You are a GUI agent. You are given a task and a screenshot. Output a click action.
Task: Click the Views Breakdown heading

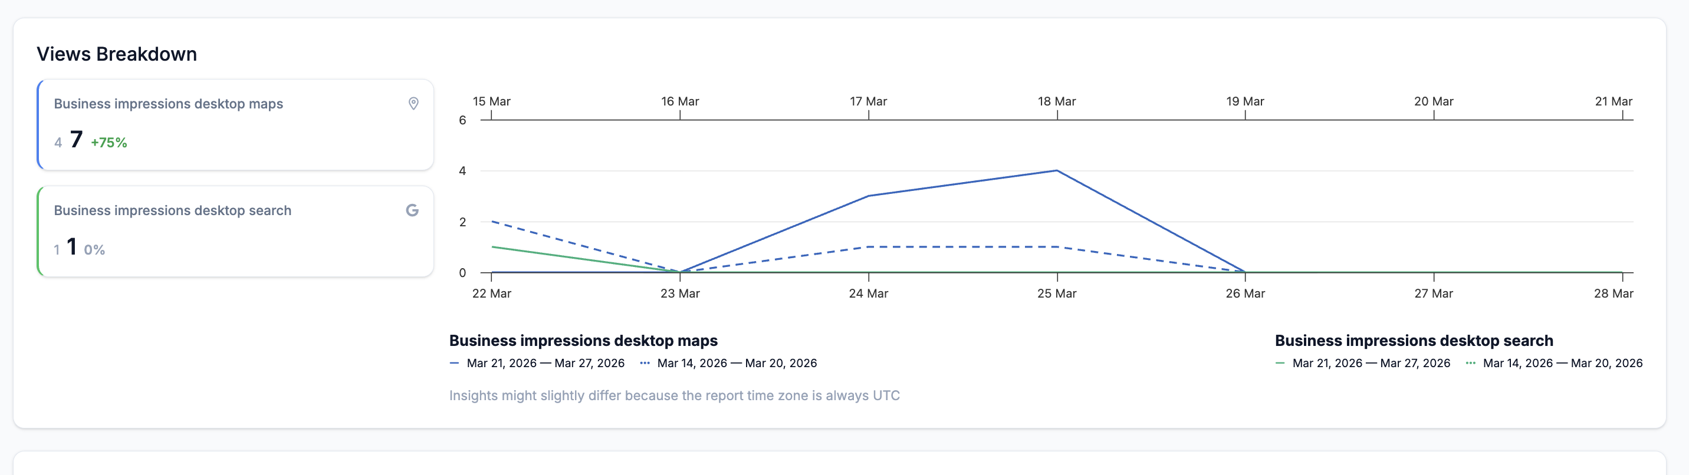pos(117,54)
